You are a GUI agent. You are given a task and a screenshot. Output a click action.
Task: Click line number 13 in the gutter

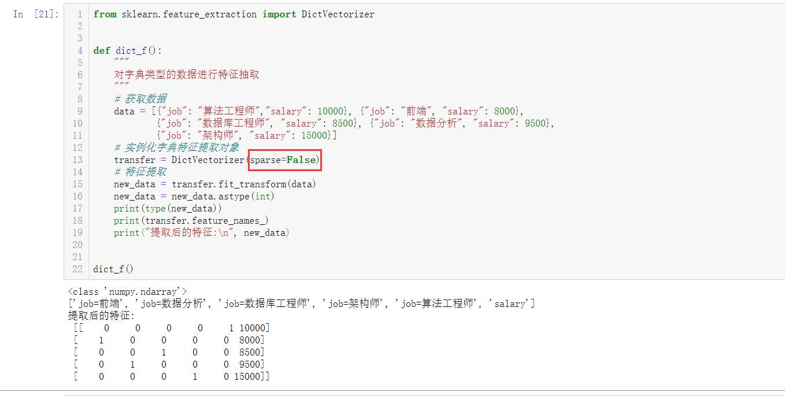(77, 160)
